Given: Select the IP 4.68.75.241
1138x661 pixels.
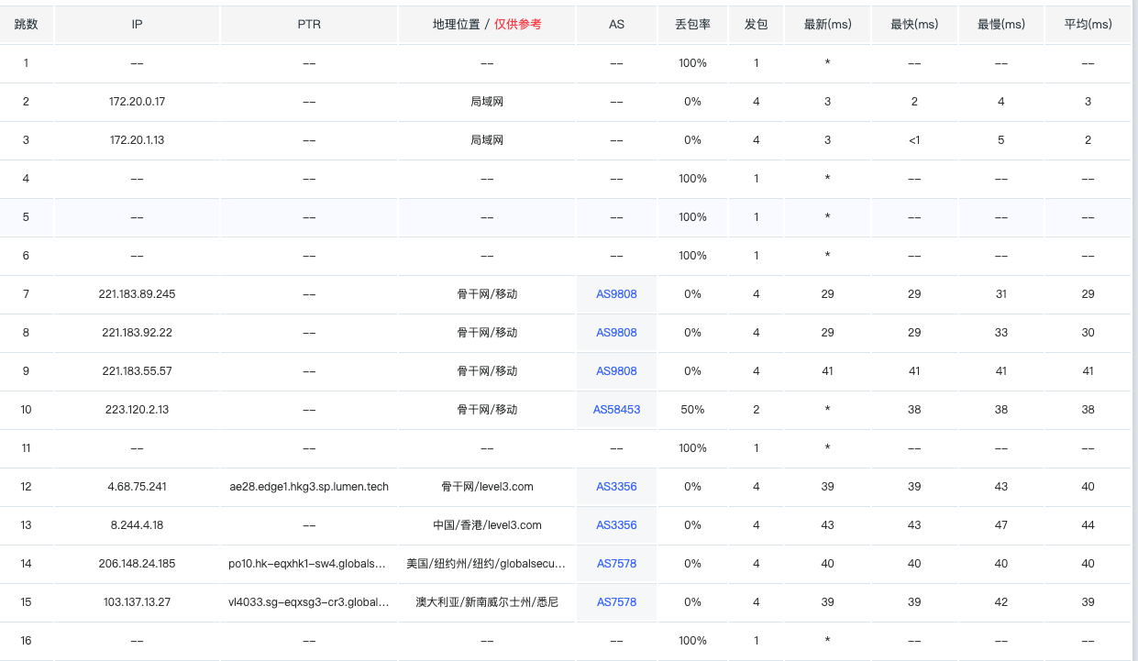Looking at the screenshot, I should tap(137, 487).
